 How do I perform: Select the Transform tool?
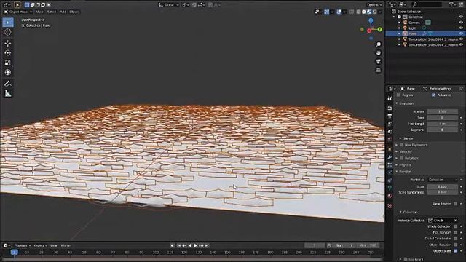8,72
